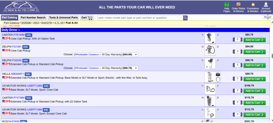Show previous image for Delphi FG0235

click(x=203, y=60)
